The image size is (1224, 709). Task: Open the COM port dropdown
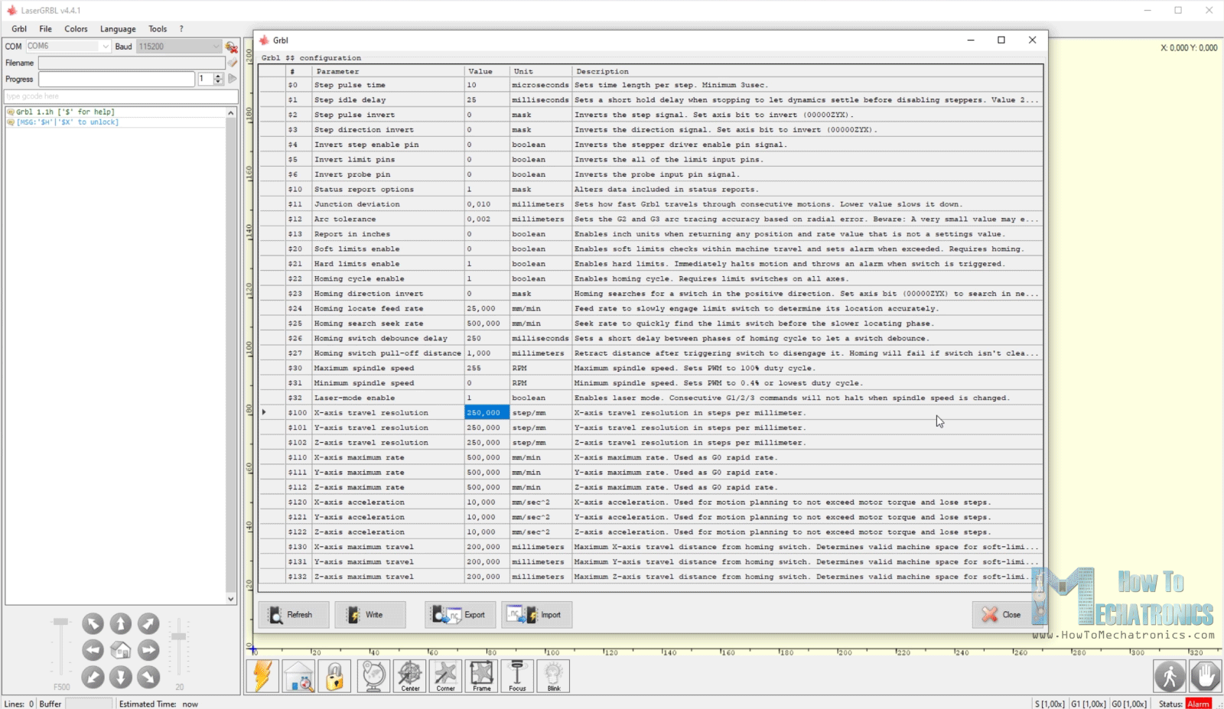pos(106,46)
